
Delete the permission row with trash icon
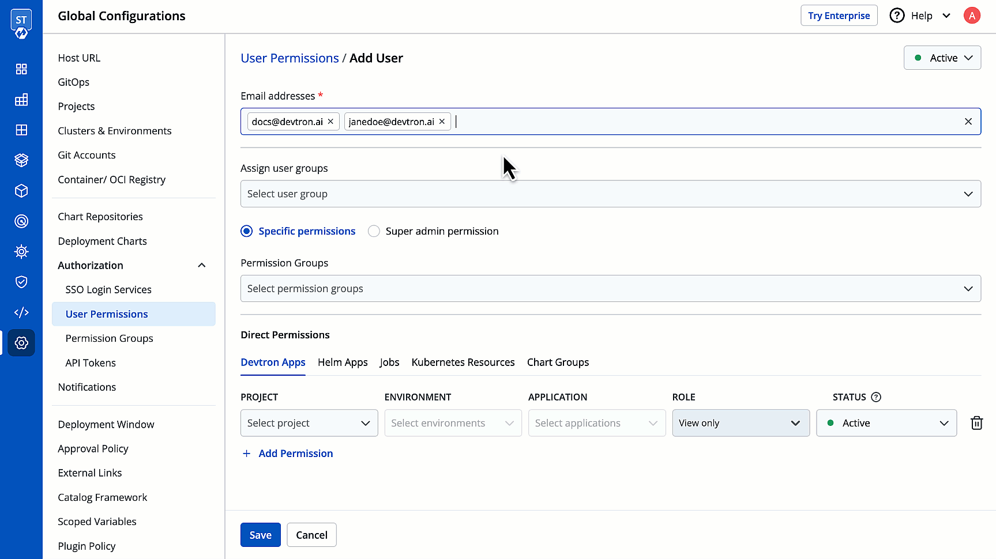976,423
